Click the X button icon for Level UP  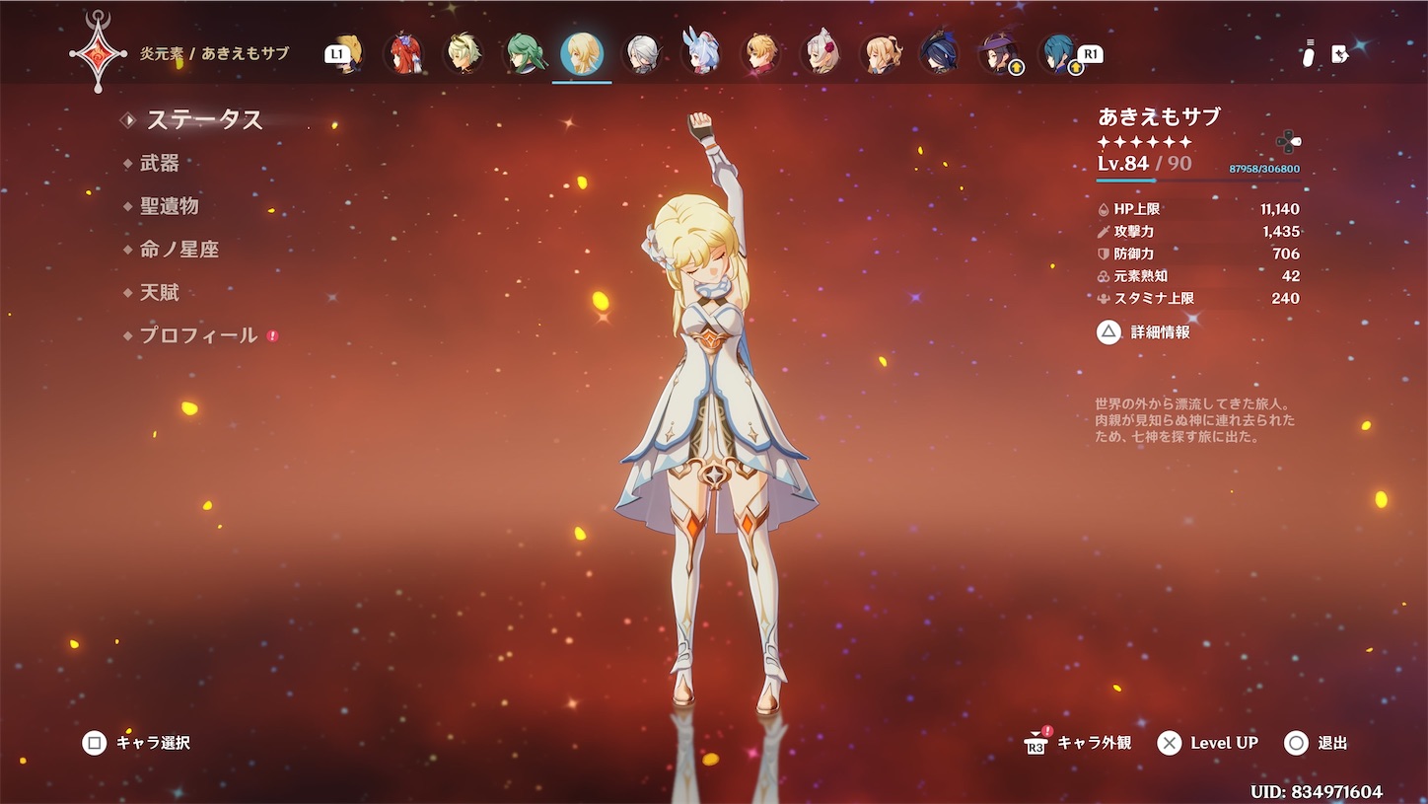(1170, 743)
